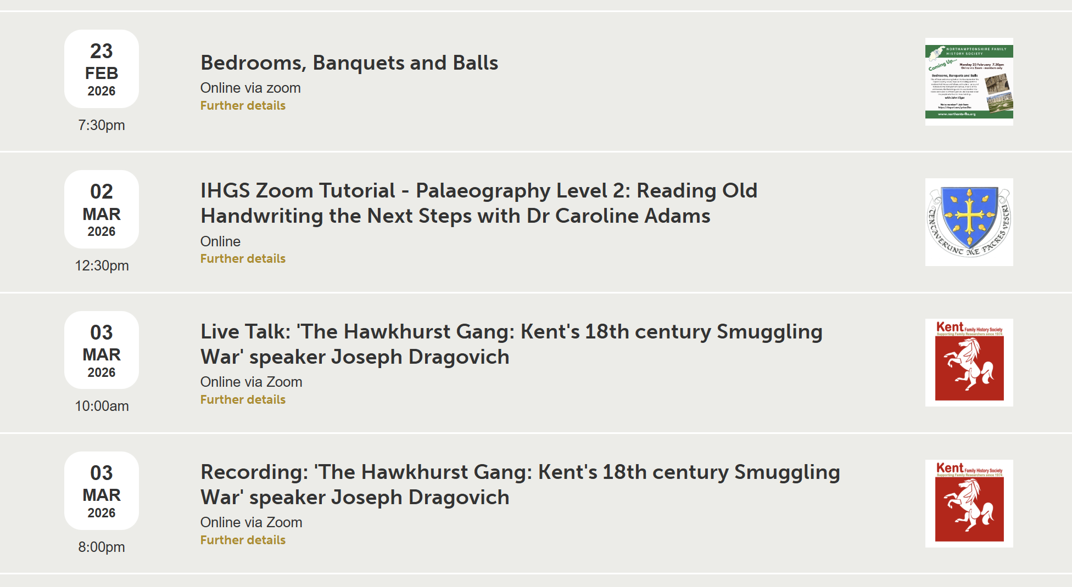Click the 03 MAR badge above 8:00pm
This screenshot has height=587, width=1072.
point(102,491)
